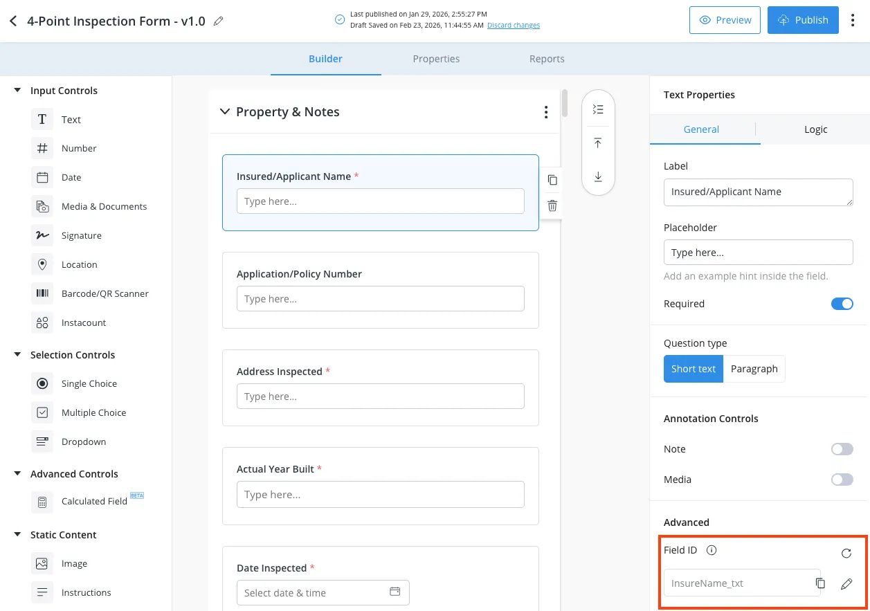This screenshot has height=611, width=870.
Task: Add a Calculated Field control
Action: click(x=87, y=502)
